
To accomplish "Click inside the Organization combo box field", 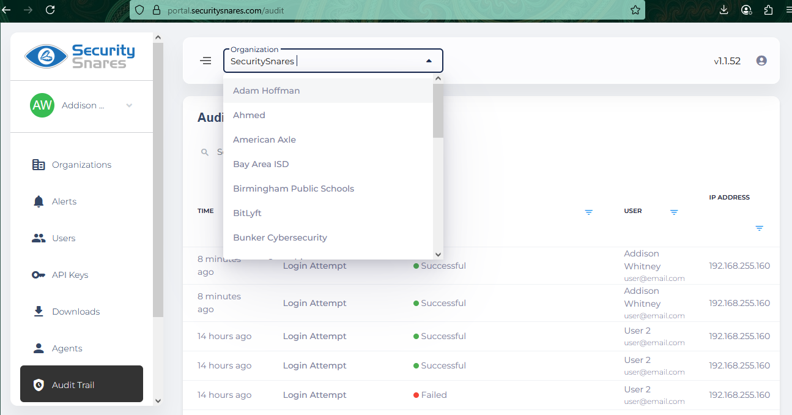I will click(x=333, y=61).
